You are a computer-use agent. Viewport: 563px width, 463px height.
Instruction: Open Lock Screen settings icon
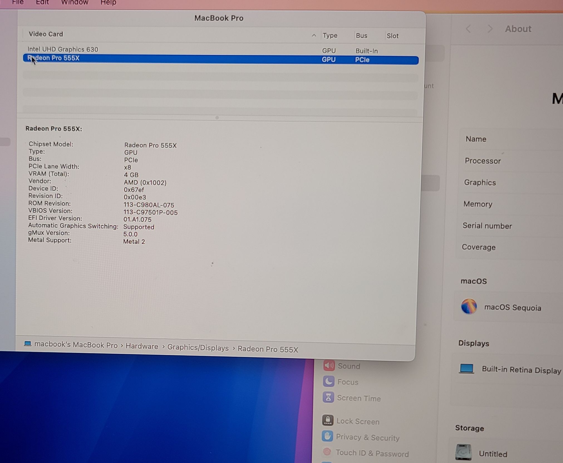pyautogui.click(x=328, y=420)
